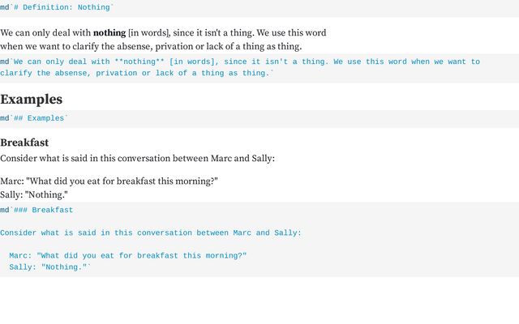The height and width of the screenshot is (324, 519).
Task: Click the '## Examples' code cell
Action: click(259, 119)
